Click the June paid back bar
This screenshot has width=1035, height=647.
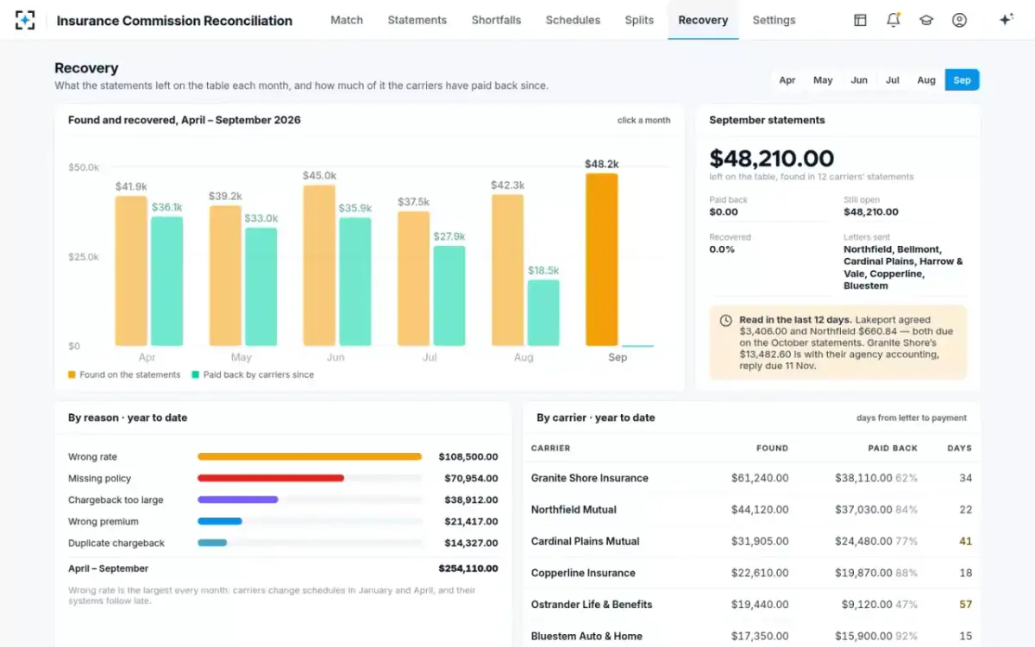(355, 281)
